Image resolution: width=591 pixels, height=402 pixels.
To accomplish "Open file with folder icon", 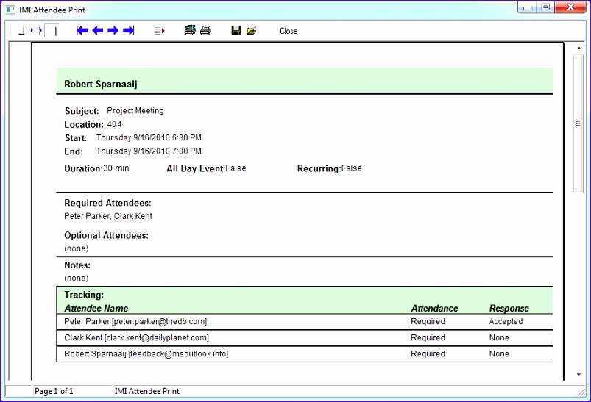I will (252, 31).
